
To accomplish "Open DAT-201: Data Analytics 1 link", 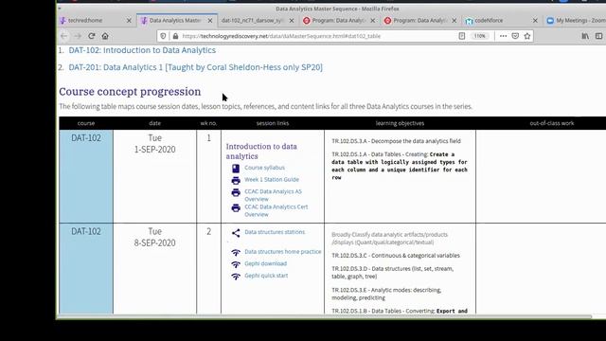I will click(196, 67).
